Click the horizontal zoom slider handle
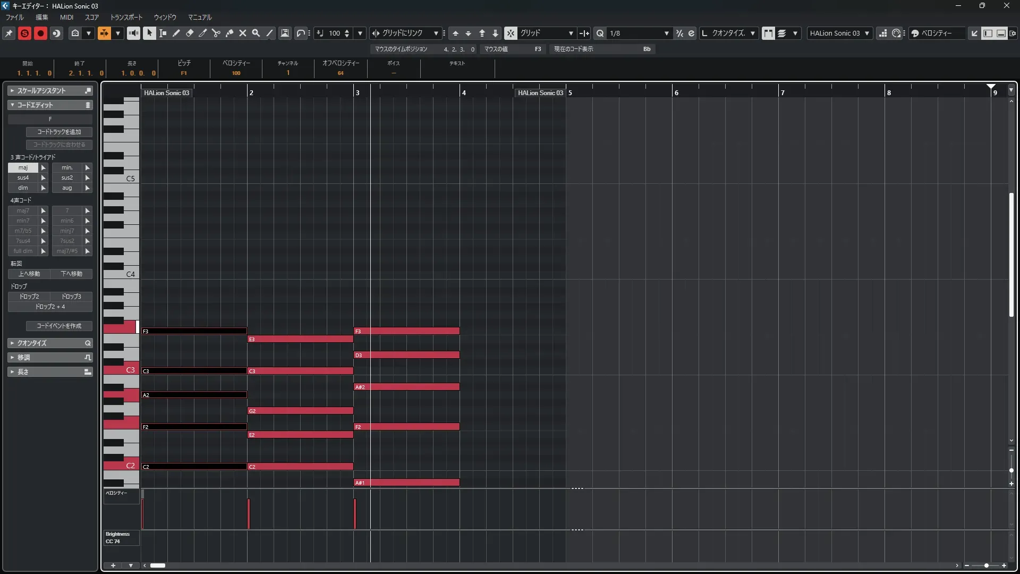Viewport: 1020px width, 574px height. tap(987, 565)
